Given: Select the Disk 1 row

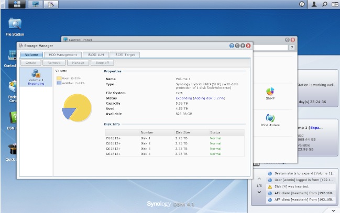Looking at the screenshot, I should pyautogui.click(x=174, y=138).
